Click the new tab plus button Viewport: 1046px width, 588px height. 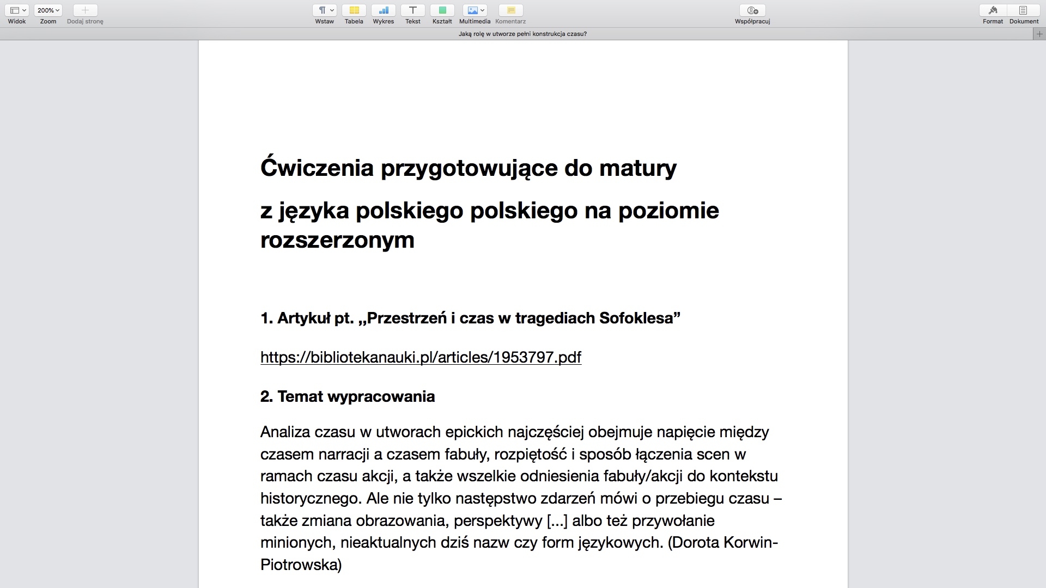click(1039, 34)
